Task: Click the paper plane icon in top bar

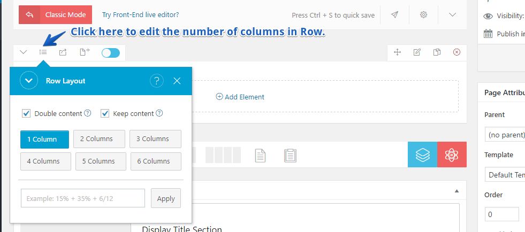Action: pyautogui.click(x=394, y=15)
